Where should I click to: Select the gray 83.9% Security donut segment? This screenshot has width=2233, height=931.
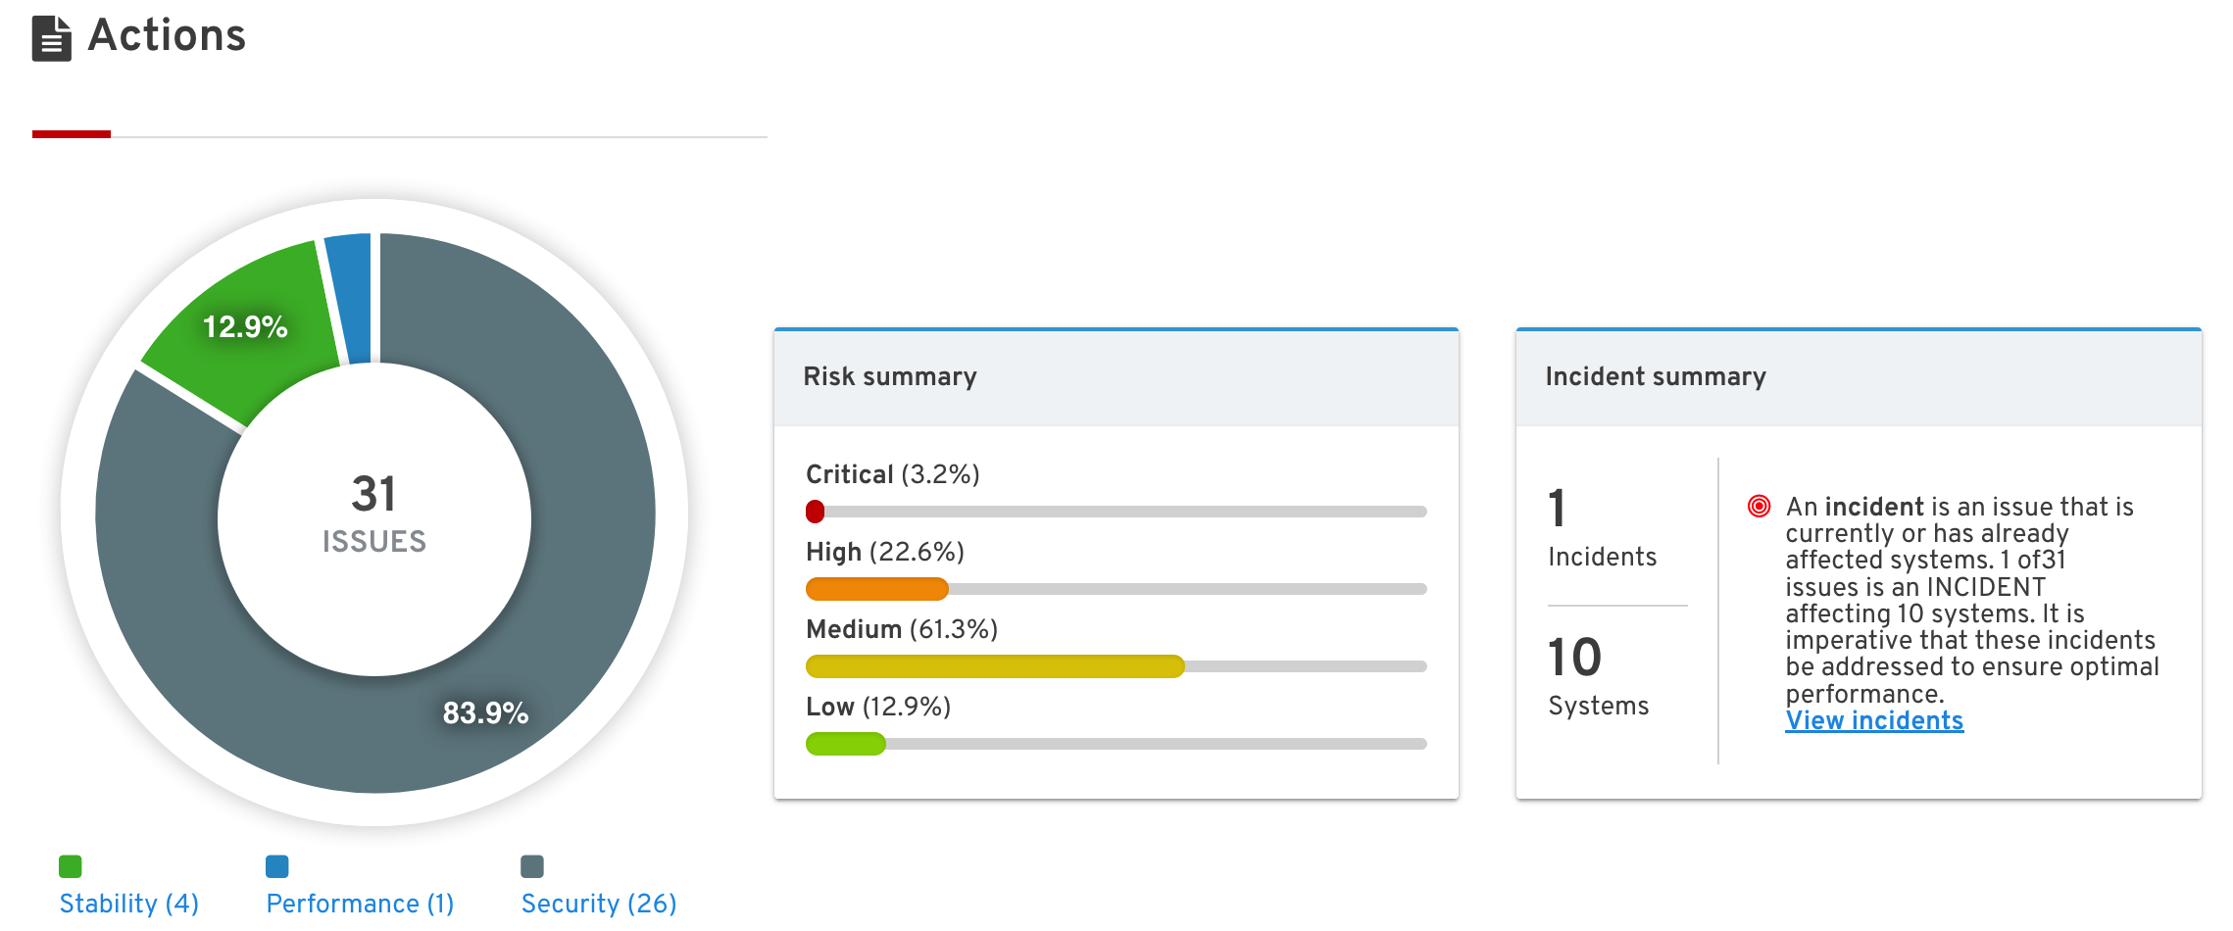click(485, 712)
